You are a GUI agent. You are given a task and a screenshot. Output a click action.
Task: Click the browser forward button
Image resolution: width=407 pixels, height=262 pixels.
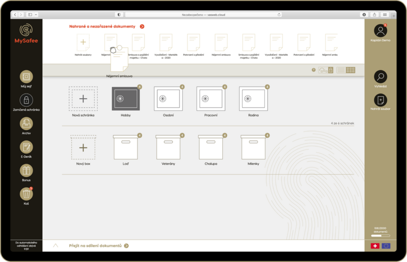point(21,15)
